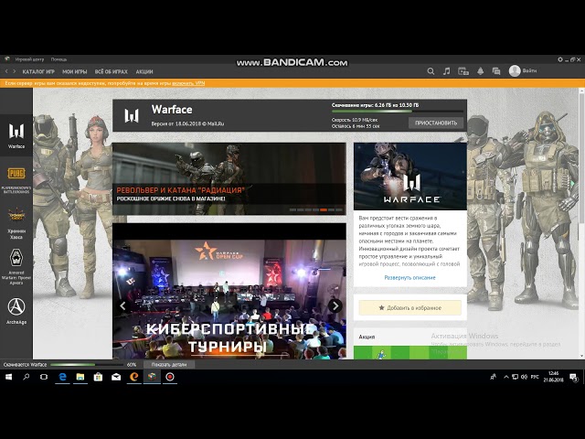Click Показать детали in status bar

click(169, 365)
